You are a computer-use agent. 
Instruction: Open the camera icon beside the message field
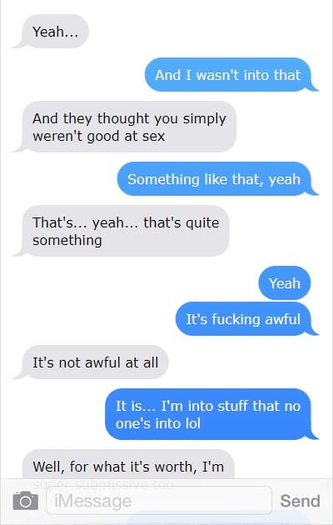[26, 501]
